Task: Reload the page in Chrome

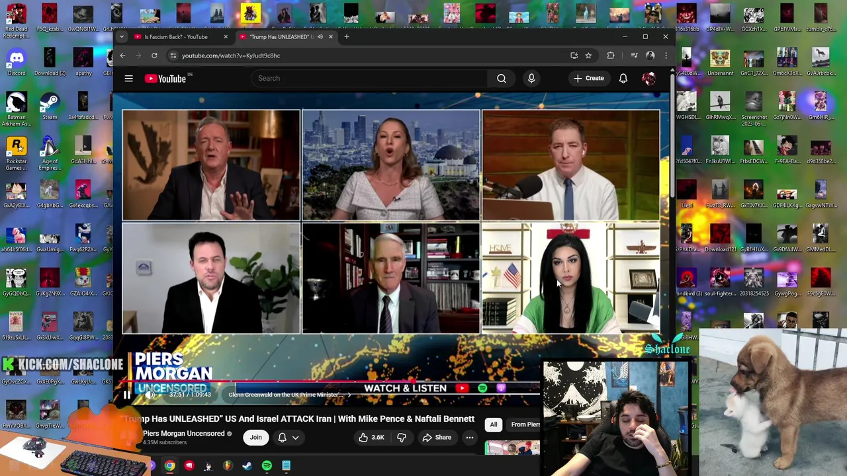Action: pyautogui.click(x=154, y=56)
